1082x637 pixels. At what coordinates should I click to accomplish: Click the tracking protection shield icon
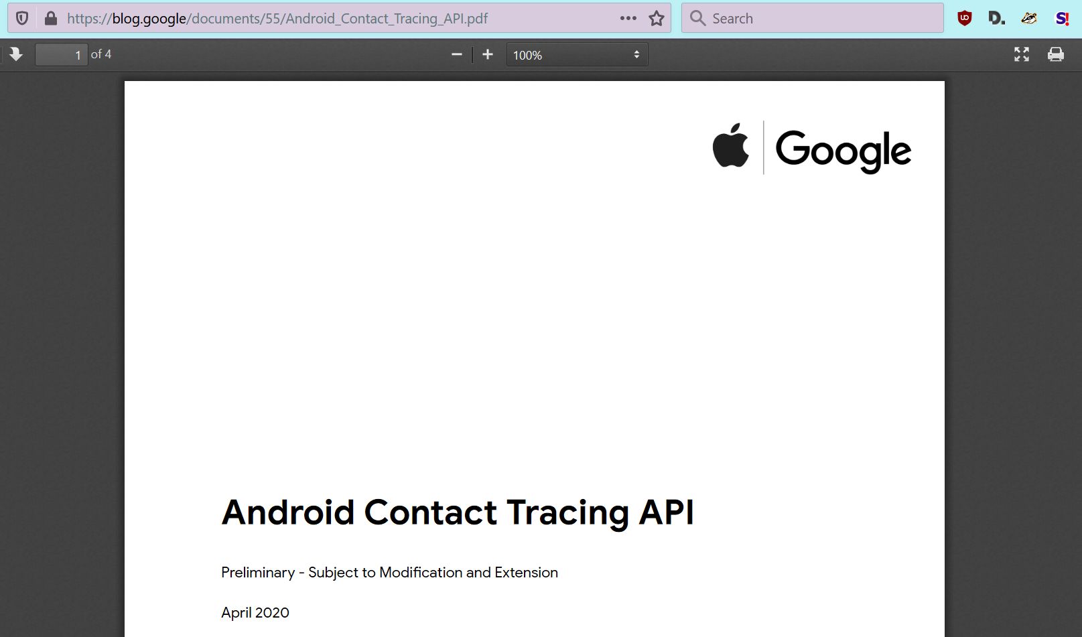coord(22,18)
